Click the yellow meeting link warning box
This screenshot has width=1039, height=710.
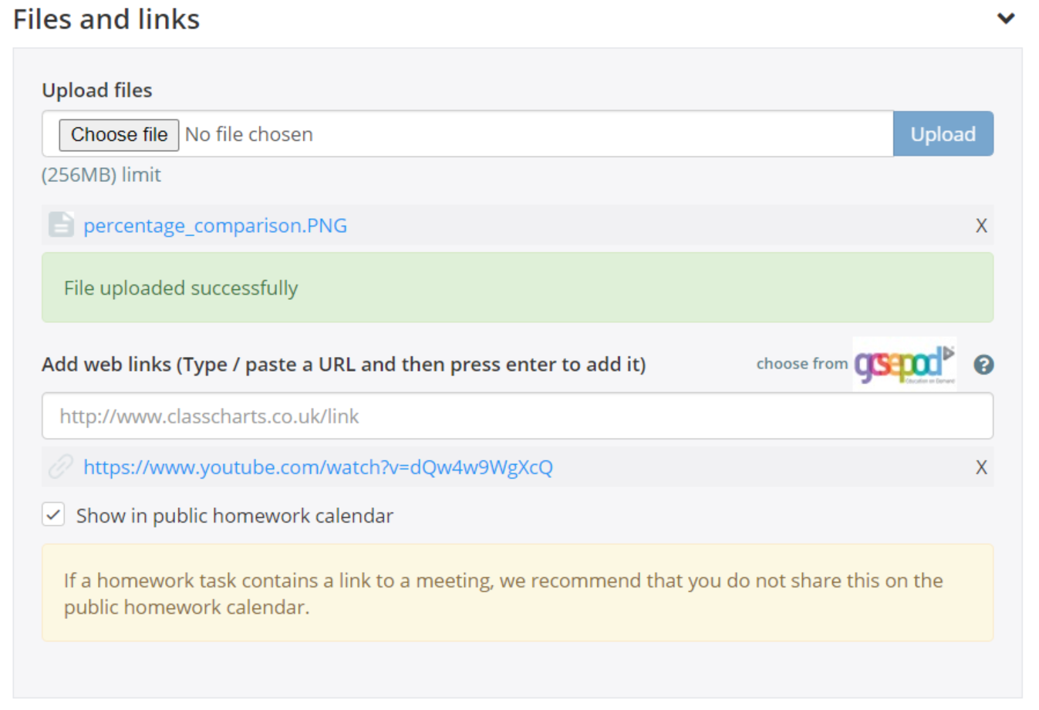(517, 592)
